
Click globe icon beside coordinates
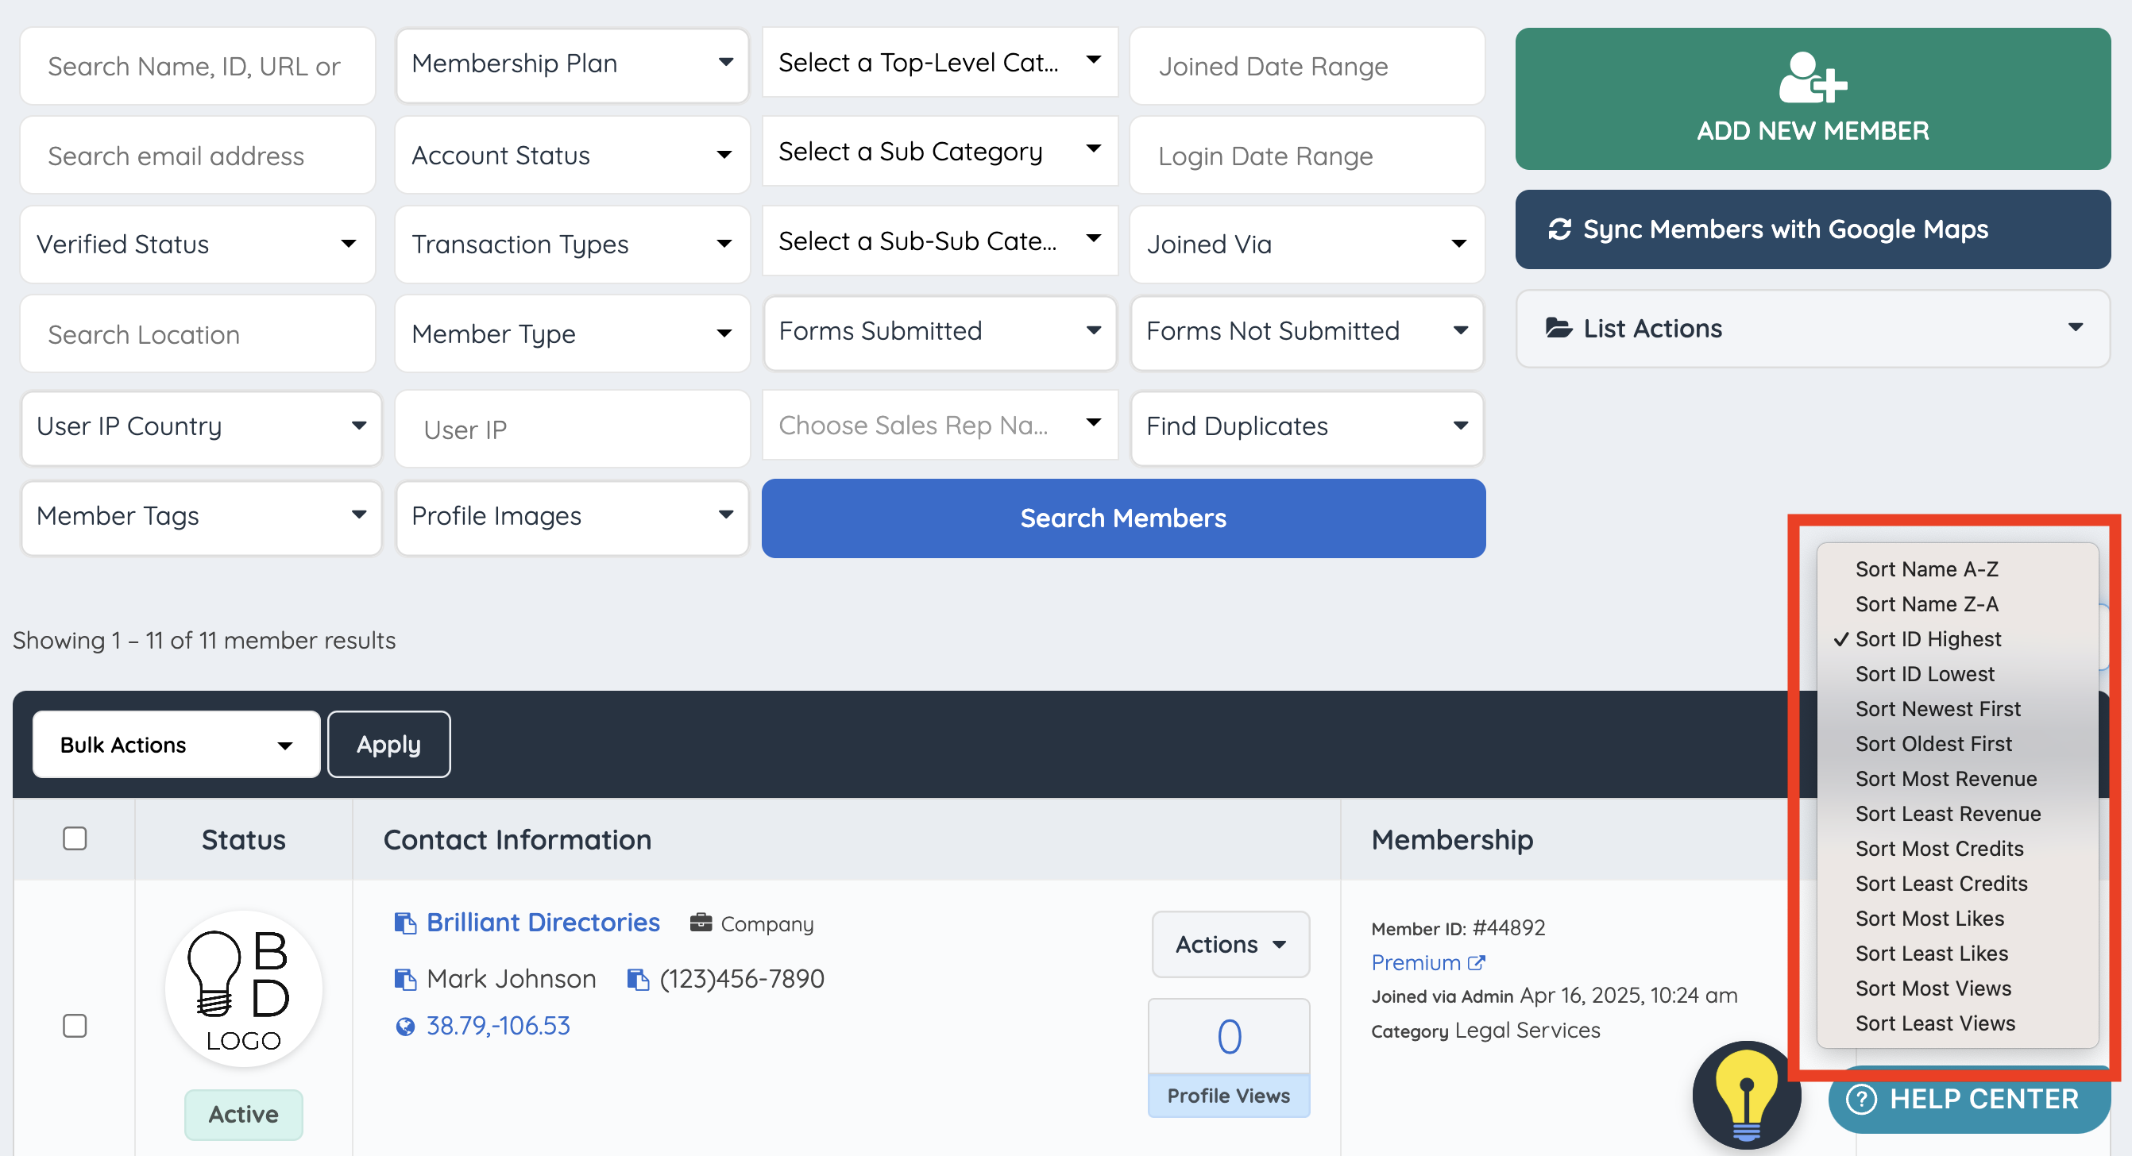coord(405,1027)
